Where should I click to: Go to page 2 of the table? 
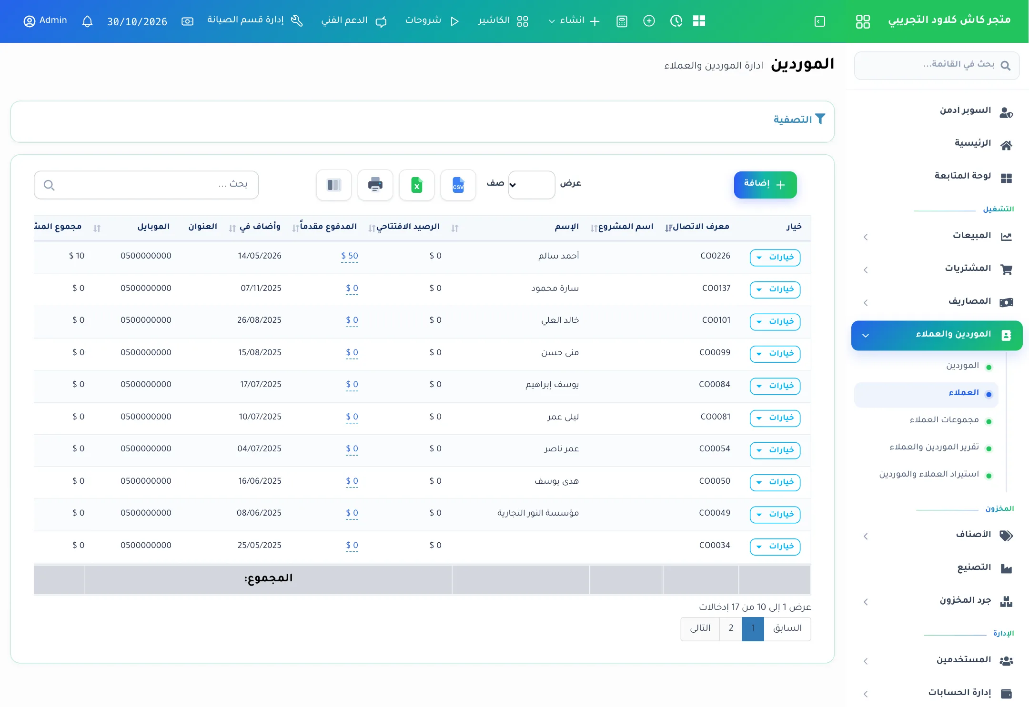coord(731,628)
